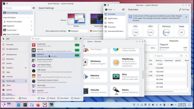Adjust the Quick Settings slider handle
Image resolution: width=194 pixels, height=109 pixels.
[x=89, y=36]
